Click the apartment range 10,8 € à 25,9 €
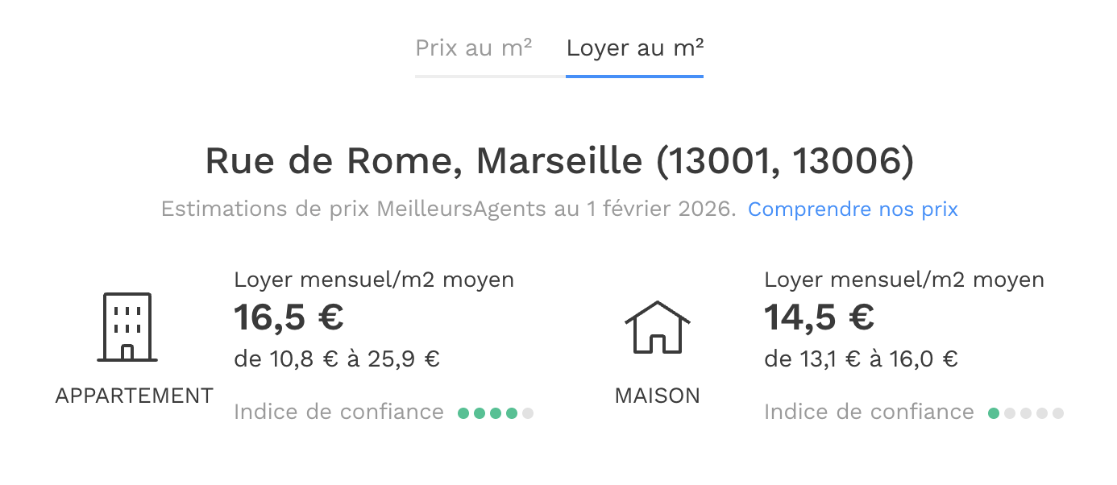The width and height of the screenshot is (1117, 485). 337,359
